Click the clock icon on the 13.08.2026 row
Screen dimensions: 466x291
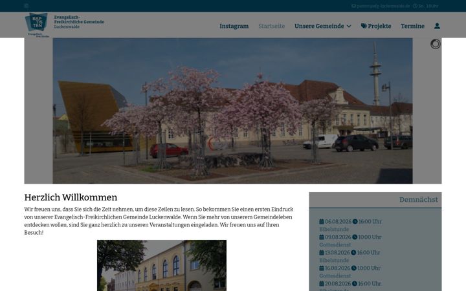click(x=353, y=252)
